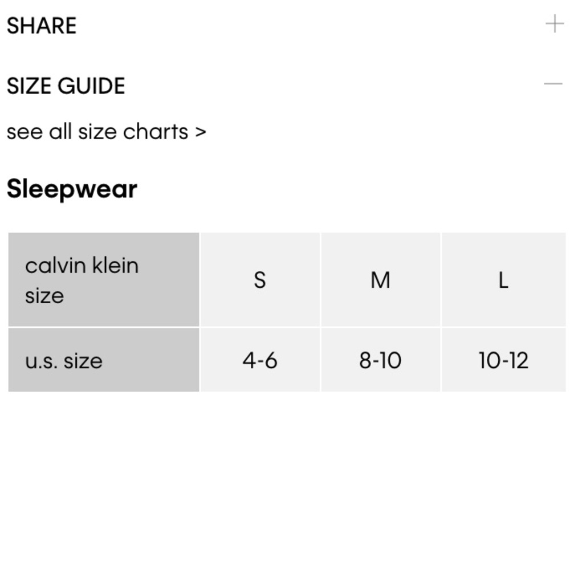Select the calvin klein size header cell
Viewport: 570px width, 570px height.
[x=103, y=280]
